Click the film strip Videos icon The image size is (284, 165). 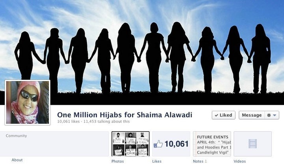coord(252,144)
